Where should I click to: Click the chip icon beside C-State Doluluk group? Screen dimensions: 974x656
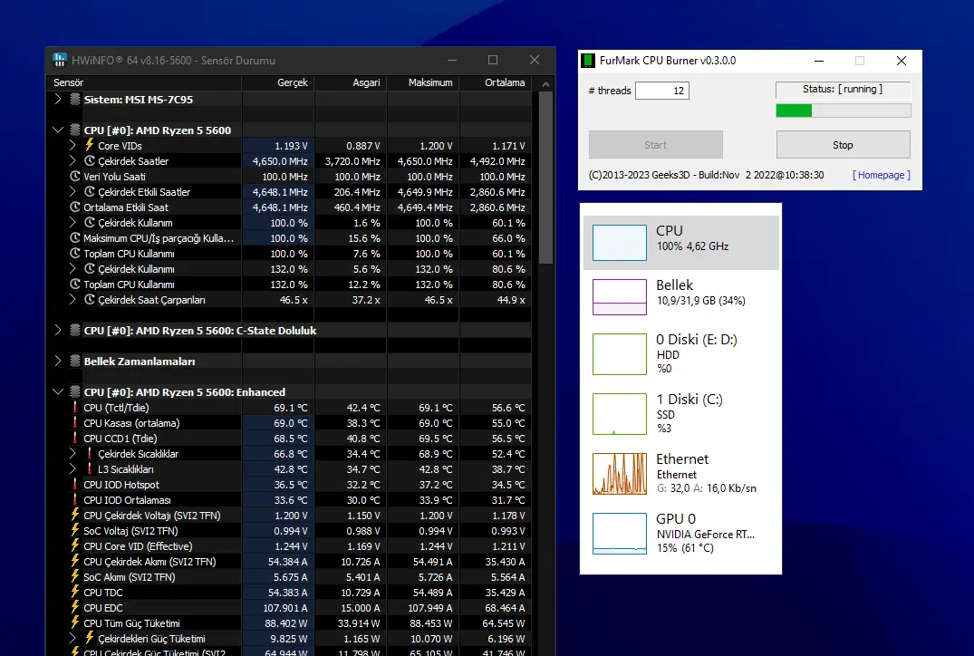point(74,330)
